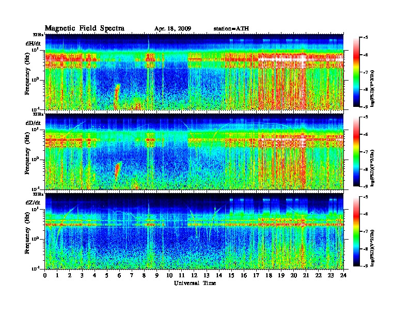
Task: Click hour tick label 8 on time axis
Action: click(x=144, y=276)
